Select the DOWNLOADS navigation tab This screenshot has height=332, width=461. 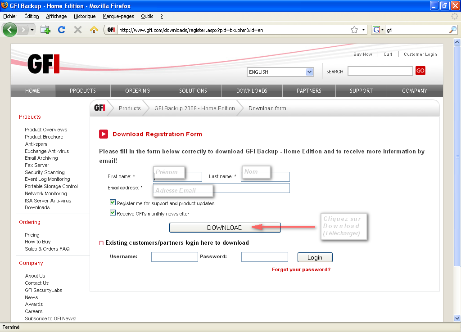point(252,91)
